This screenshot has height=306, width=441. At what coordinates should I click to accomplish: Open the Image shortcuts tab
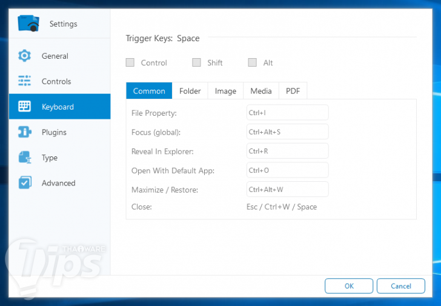(225, 91)
